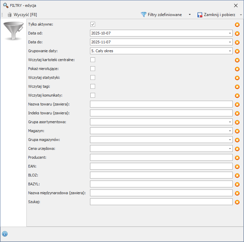Expand the arrow next to 'Zamknij i pobierz'
The width and height of the screenshot is (244, 242).
tap(241, 15)
